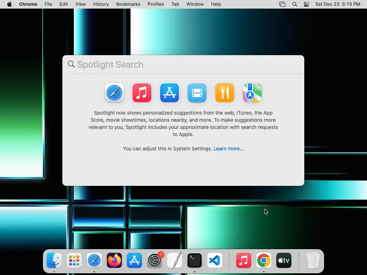Open the Chrome application menu

[28, 4]
